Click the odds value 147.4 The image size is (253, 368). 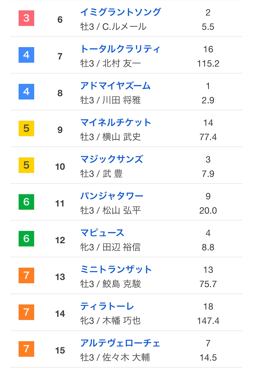(208, 321)
